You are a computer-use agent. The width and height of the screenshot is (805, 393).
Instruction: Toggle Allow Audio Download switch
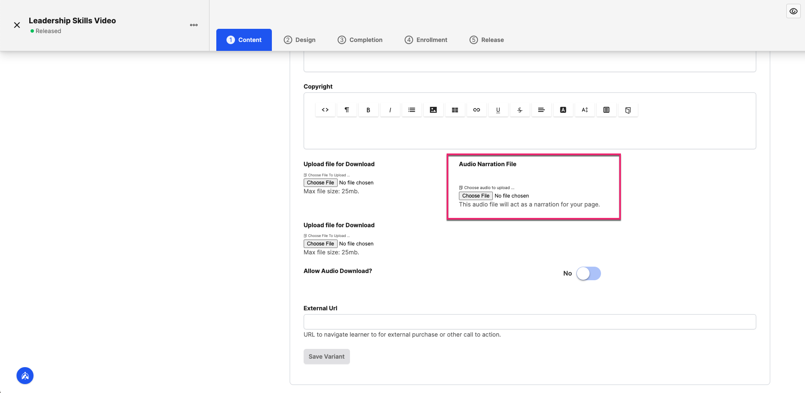pyautogui.click(x=589, y=273)
